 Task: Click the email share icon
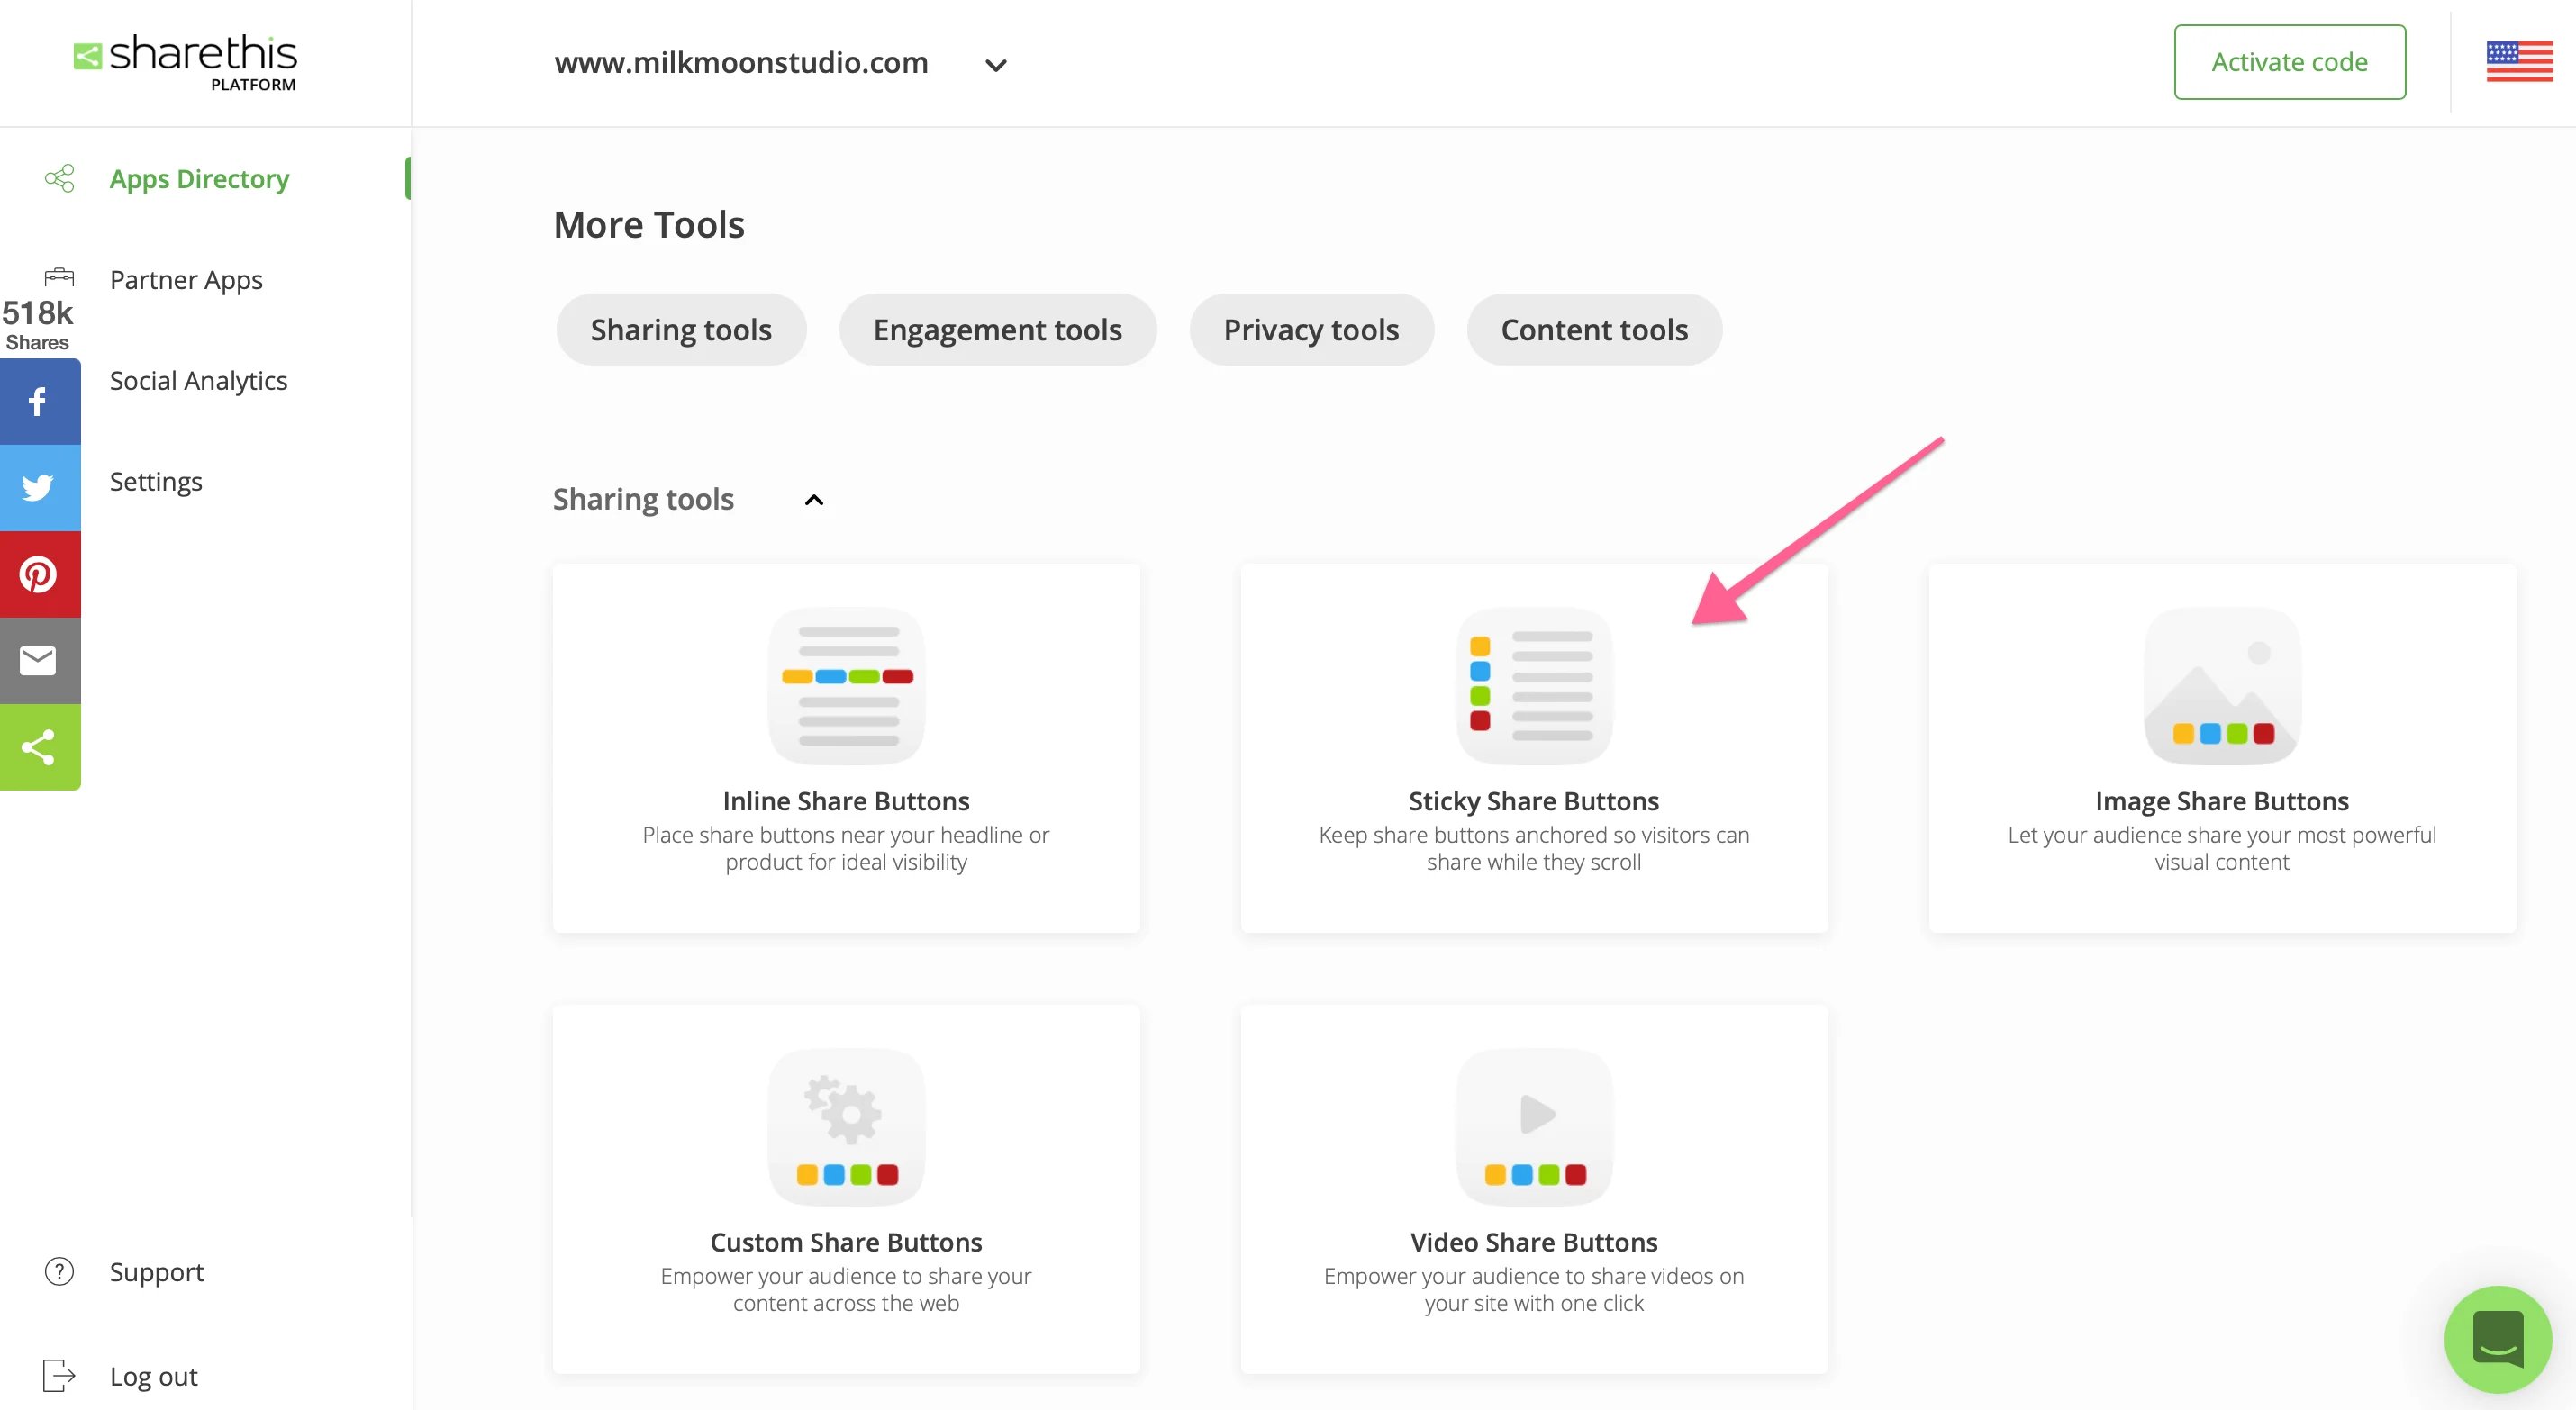39,660
